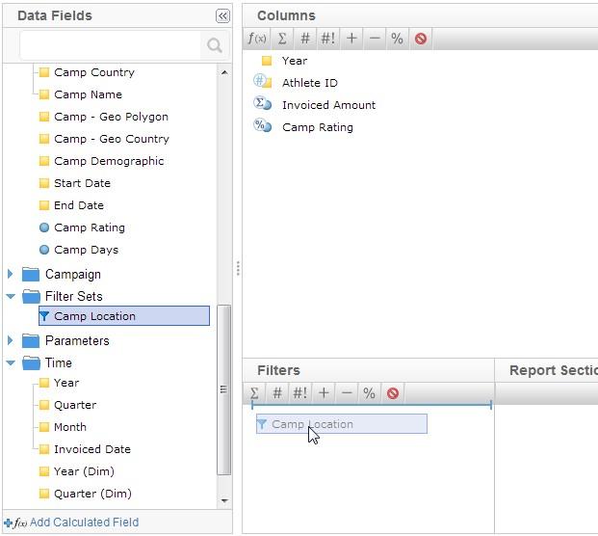Apply Sum aggregation in Columns toolbar

(x=282, y=39)
